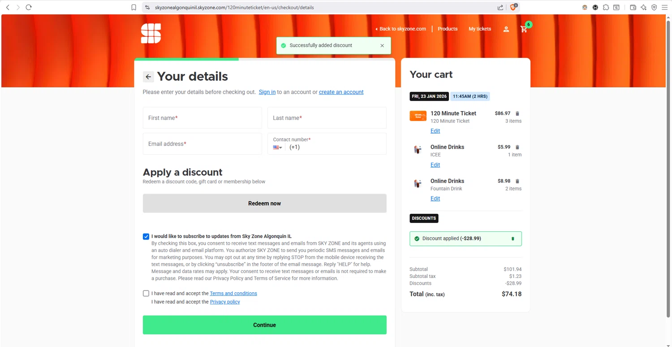Dismiss the discount success notification
Viewport: 672px width, 347px height.
(382, 46)
